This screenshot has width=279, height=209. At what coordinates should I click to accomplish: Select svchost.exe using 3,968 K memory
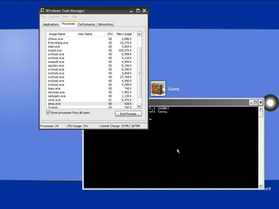pyautogui.click(x=90, y=73)
